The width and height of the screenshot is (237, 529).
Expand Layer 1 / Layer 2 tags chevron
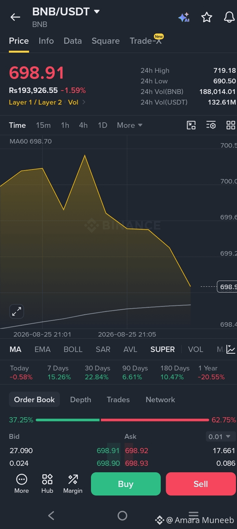click(84, 102)
